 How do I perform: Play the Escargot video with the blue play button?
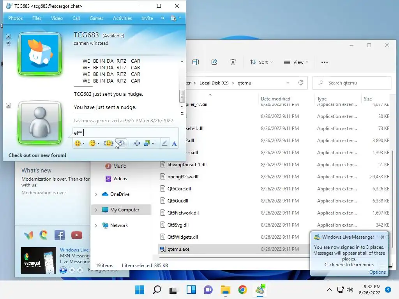(x=63, y=270)
